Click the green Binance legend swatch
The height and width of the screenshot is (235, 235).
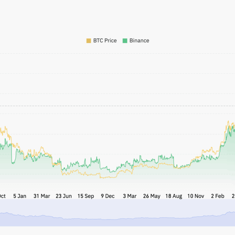point(125,41)
